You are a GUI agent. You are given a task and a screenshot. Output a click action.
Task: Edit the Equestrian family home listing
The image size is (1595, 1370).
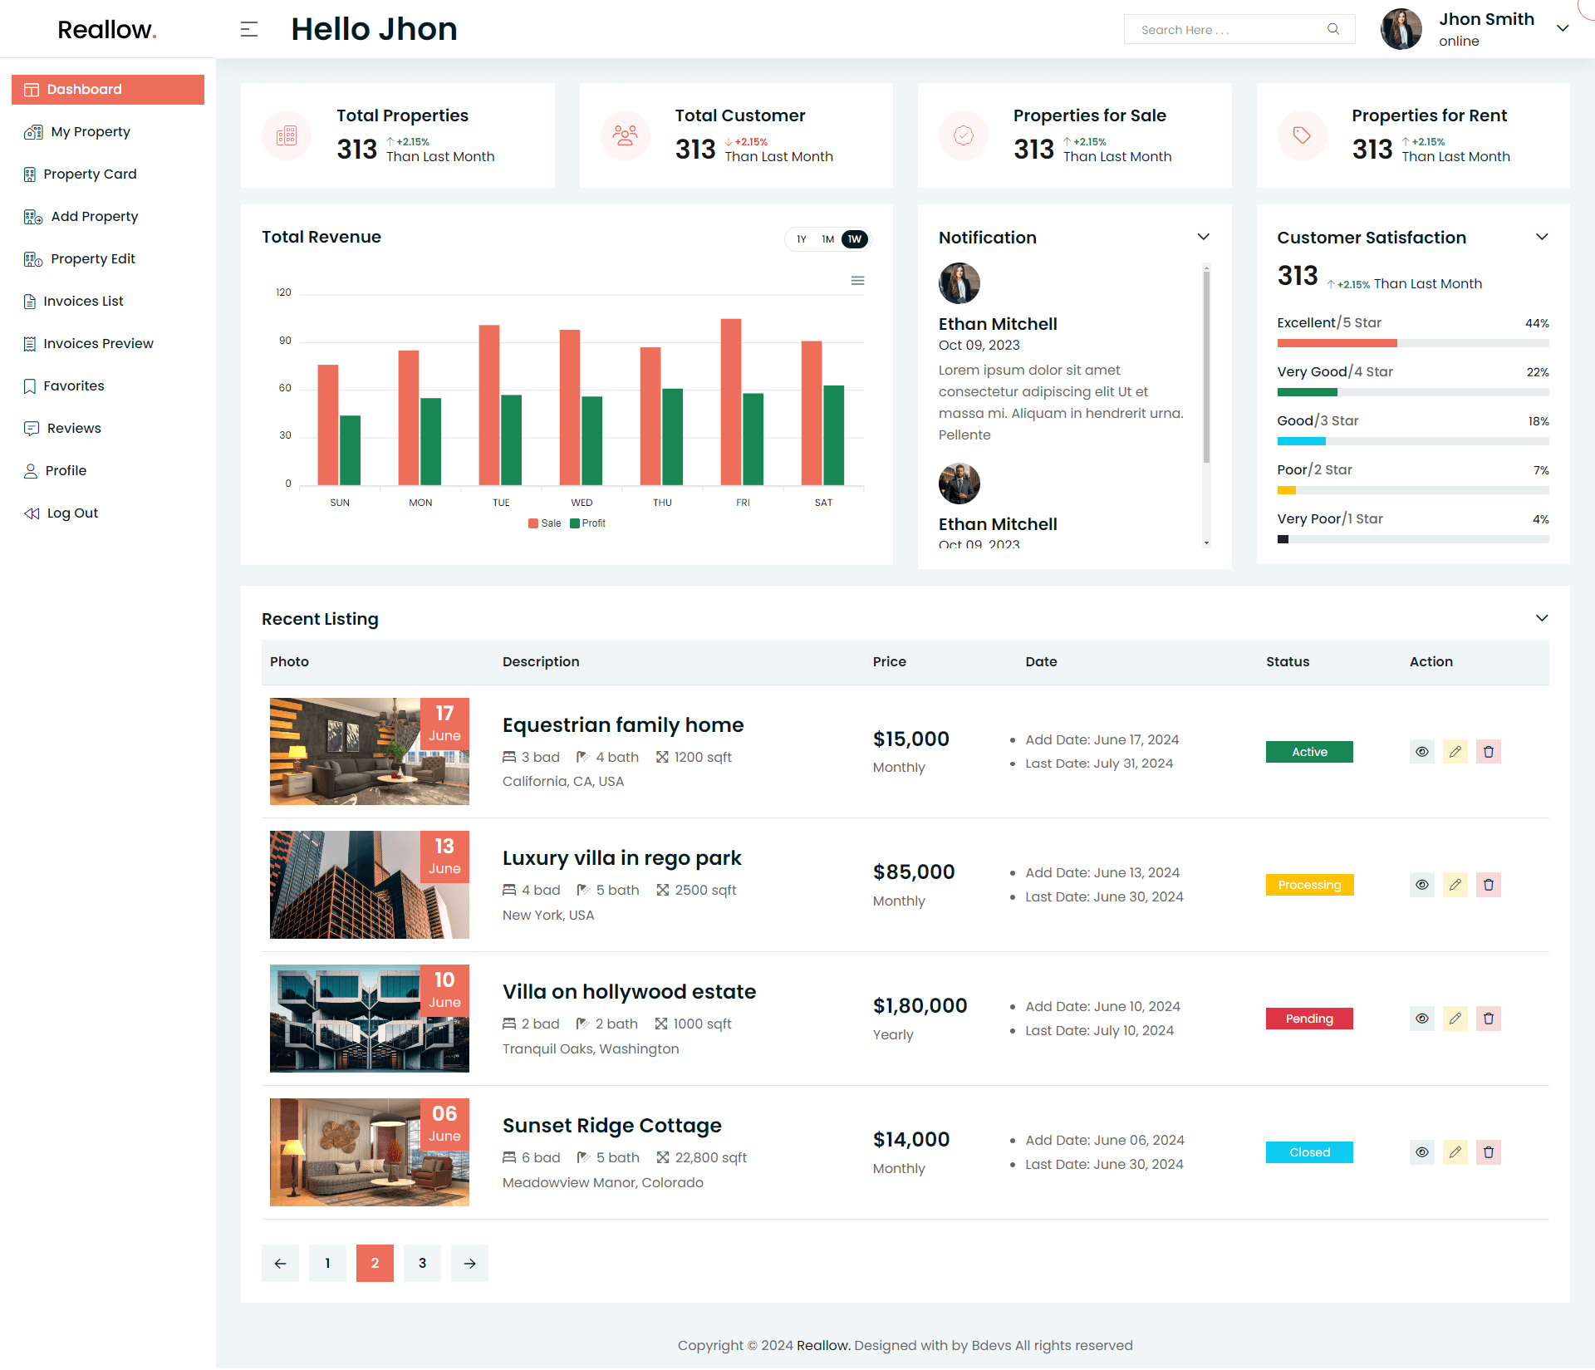pos(1455,752)
